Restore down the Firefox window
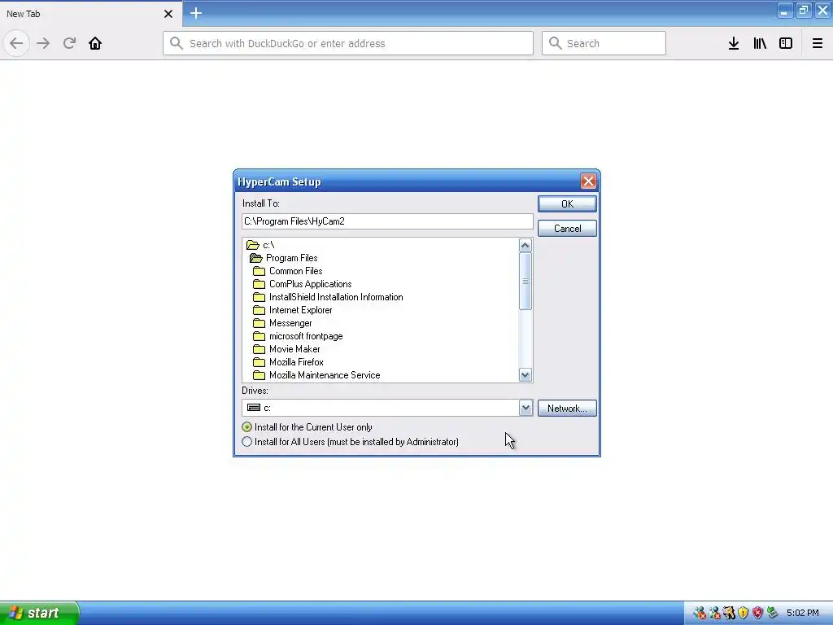 (804, 11)
